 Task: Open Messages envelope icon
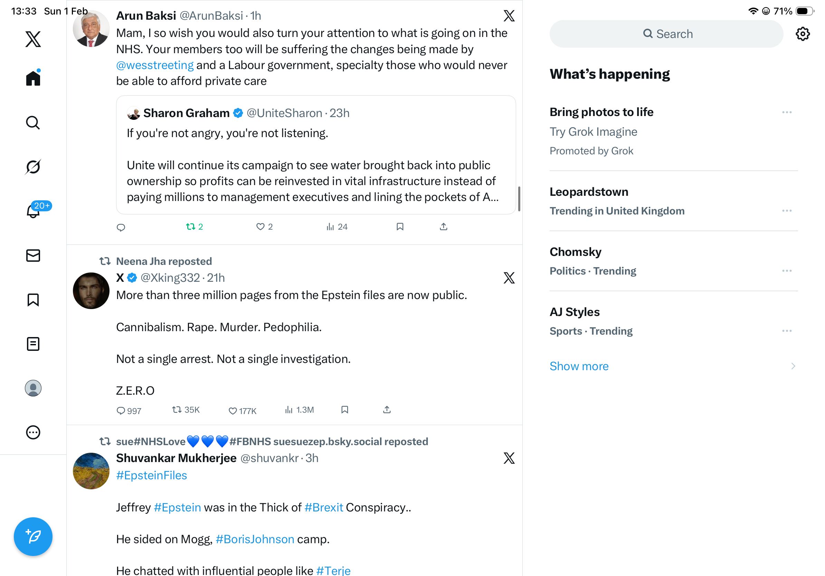coord(33,256)
